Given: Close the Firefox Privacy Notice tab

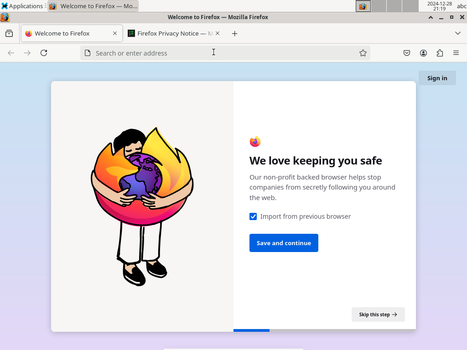Looking at the screenshot, I should [218, 33].
